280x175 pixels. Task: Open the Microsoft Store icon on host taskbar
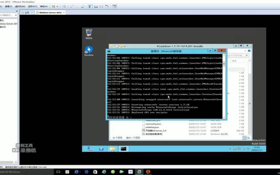click(x=95, y=172)
